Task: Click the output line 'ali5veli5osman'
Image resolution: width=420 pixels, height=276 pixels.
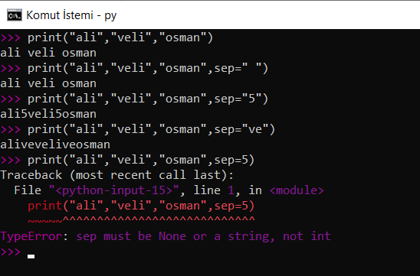Action: click(x=48, y=114)
